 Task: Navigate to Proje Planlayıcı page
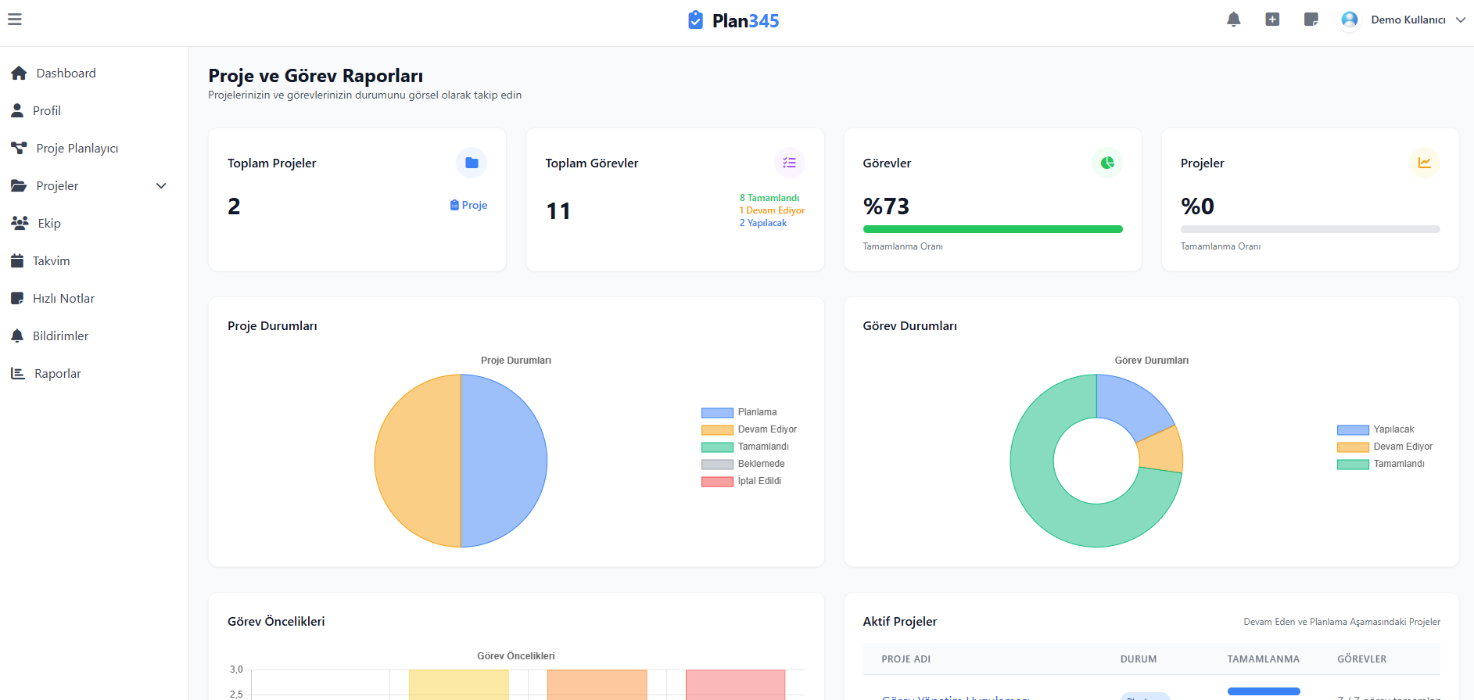77,149
